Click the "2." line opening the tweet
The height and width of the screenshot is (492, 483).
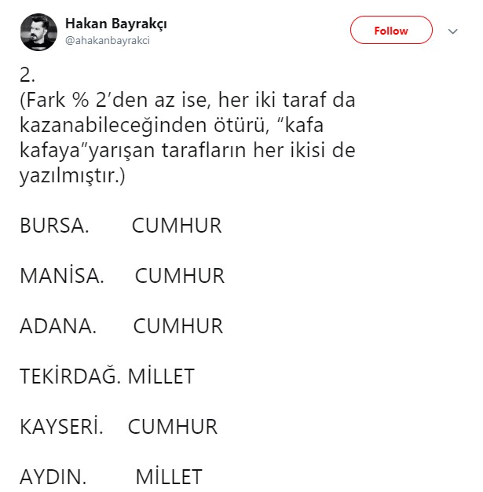27,77
